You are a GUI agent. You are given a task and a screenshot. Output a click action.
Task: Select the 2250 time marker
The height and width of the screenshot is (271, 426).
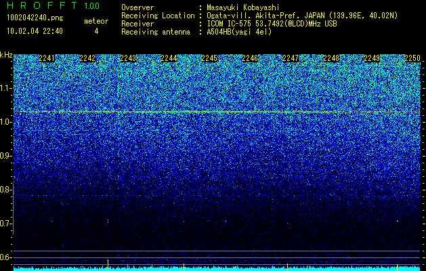tap(412, 58)
